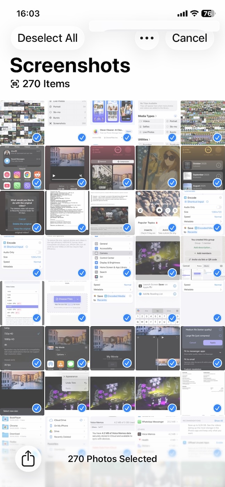Tap the screenshot icon beside 270 Items
Viewport: 225px width, 487px height.
[x=15, y=84]
